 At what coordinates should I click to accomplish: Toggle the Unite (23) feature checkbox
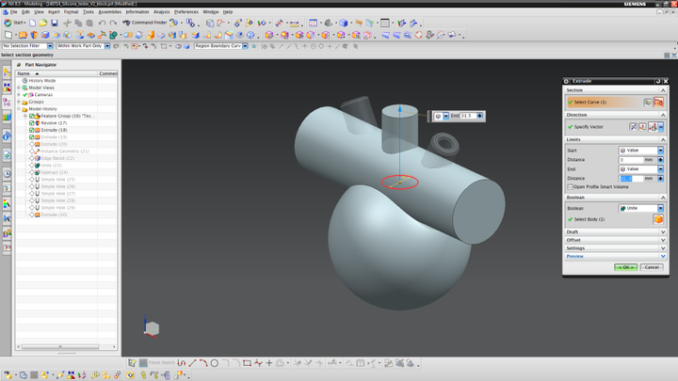coord(32,166)
